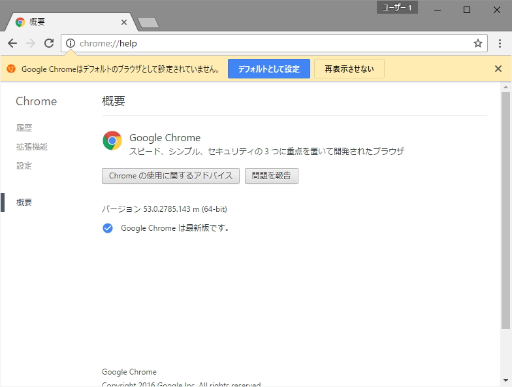This screenshot has height=387, width=512.
Task: View site info icon in address bar
Action: [x=71, y=43]
